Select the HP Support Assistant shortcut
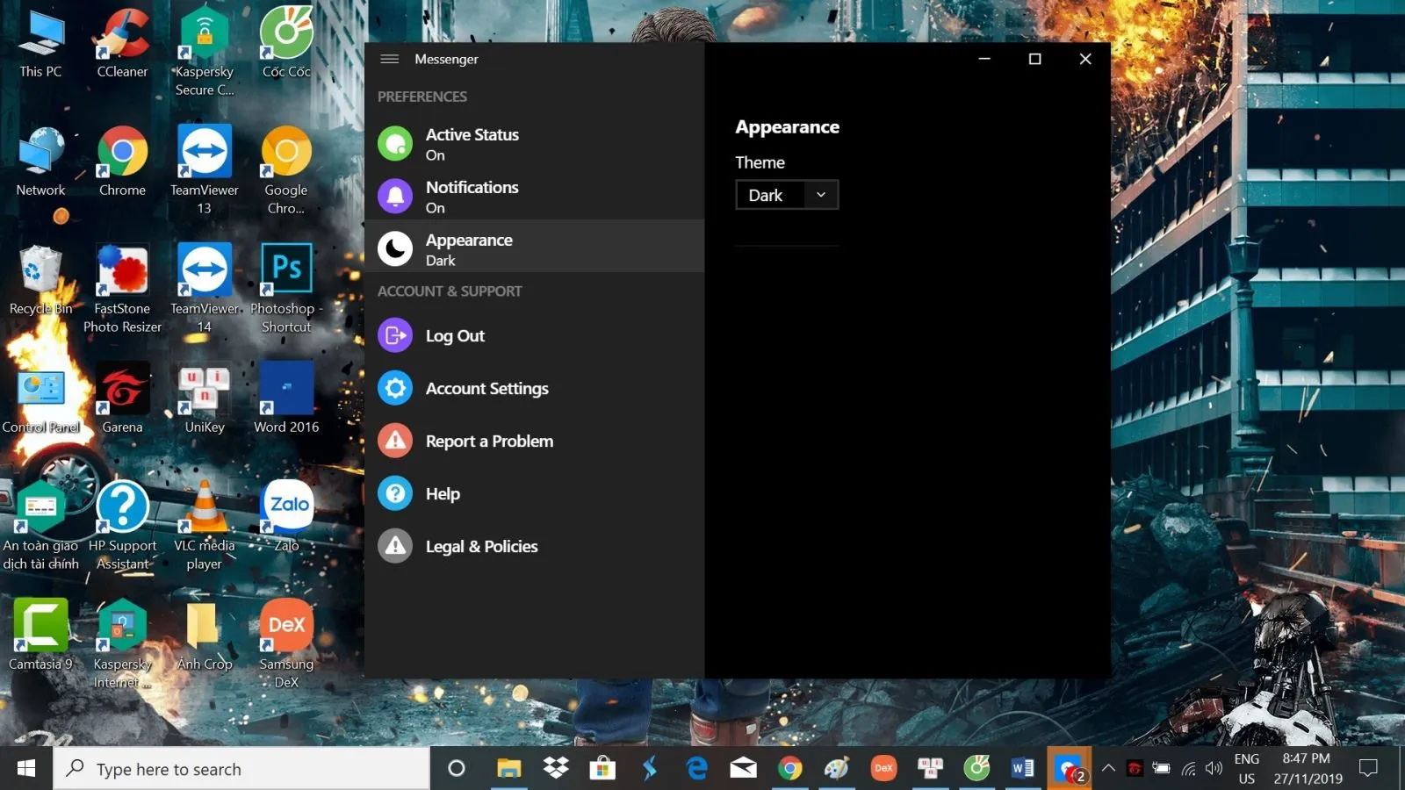1405x790 pixels. tap(122, 527)
